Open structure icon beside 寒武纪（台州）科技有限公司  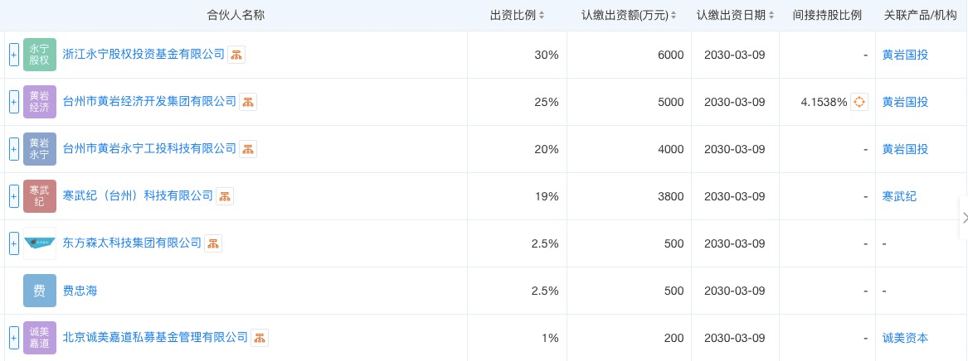(225, 196)
